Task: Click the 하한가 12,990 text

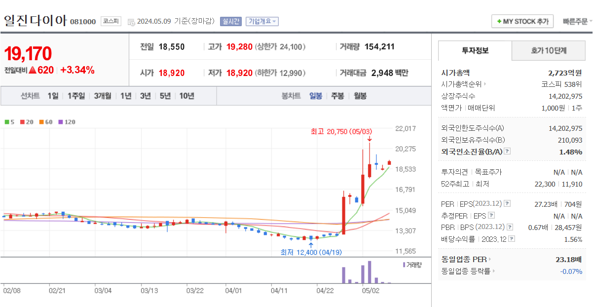Action: 280,73
